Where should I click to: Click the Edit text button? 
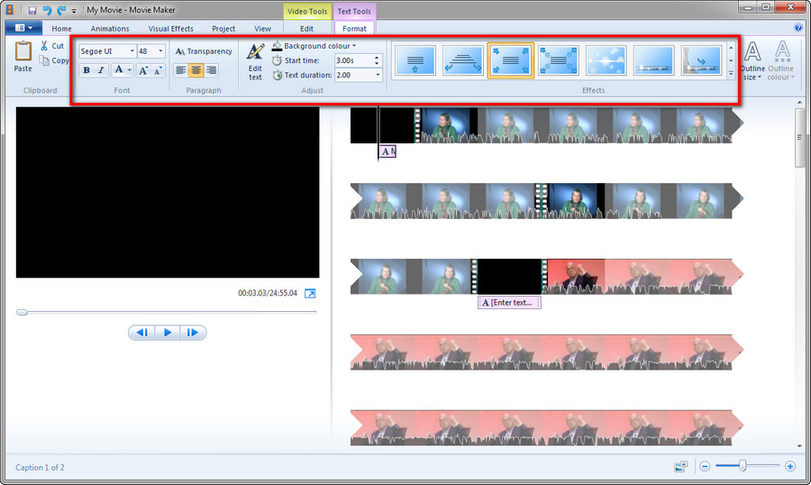pyautogui.click(x=255, y=62)
